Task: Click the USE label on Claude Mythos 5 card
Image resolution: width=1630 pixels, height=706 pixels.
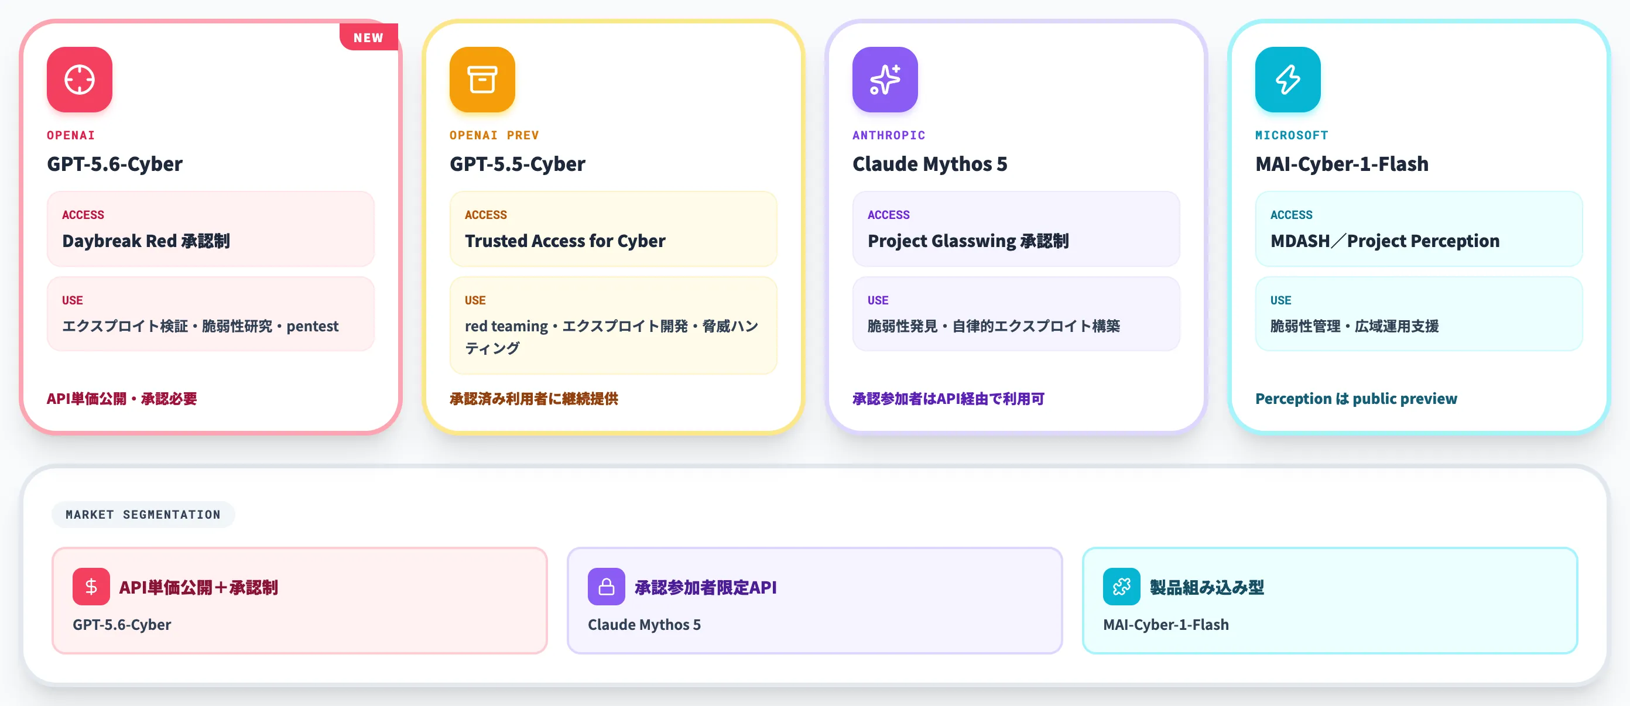Action: click(878, 300)
